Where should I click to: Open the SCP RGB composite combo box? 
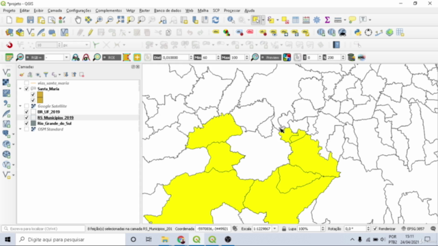pyautogui.click(x=57, y=57)
